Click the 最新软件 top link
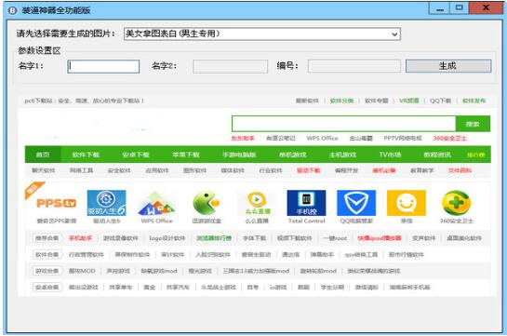507x336 pixels. click(x=307, y=101)
